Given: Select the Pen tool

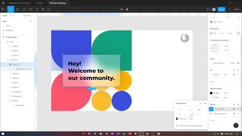Looking at the screenshot, I should (31, 9).
